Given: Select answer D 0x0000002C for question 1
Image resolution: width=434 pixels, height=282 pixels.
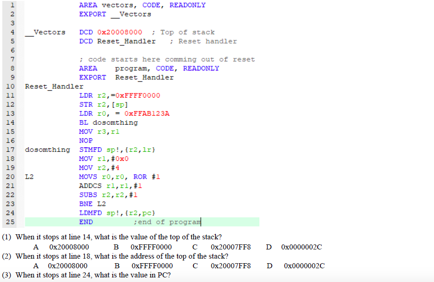Looking at the screenshot, I should [x=302, y=247].
